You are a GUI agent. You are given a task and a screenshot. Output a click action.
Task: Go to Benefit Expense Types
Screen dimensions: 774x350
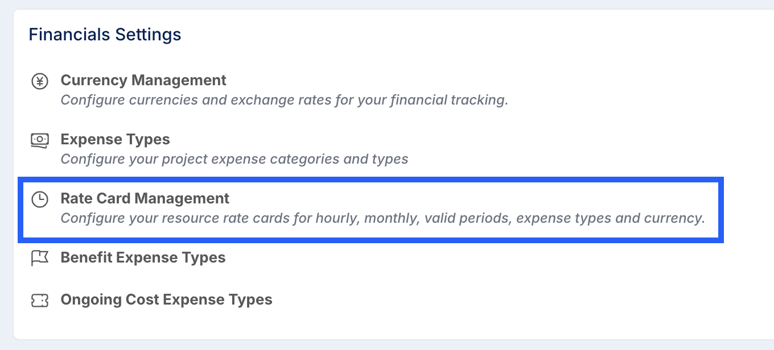(143, 257)
